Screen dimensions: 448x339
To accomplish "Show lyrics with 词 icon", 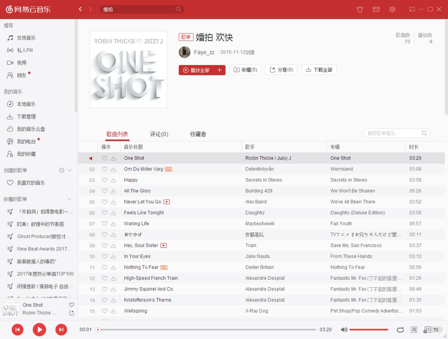I will [x=414, y=329].
